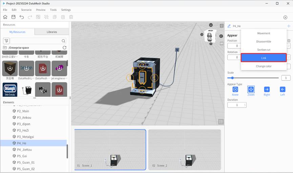Choose Movement from the action menu
This screenshot has width=293, height=173.
[x=264, y=33]
